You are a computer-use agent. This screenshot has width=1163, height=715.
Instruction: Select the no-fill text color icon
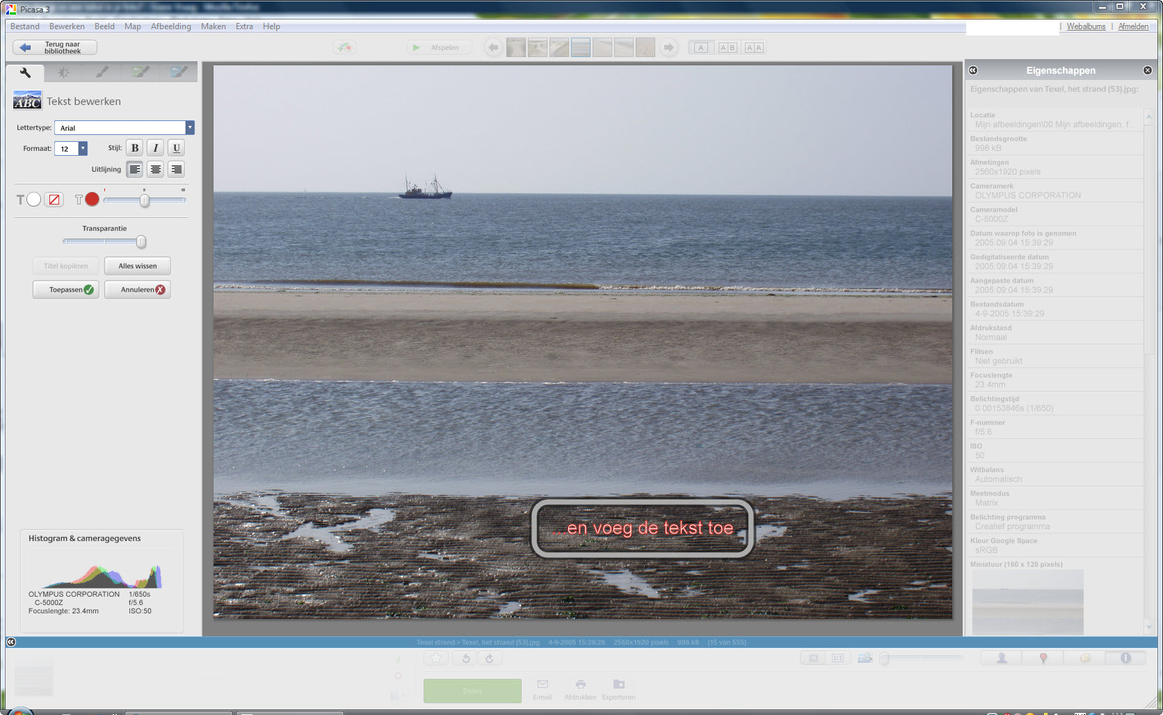54,200
